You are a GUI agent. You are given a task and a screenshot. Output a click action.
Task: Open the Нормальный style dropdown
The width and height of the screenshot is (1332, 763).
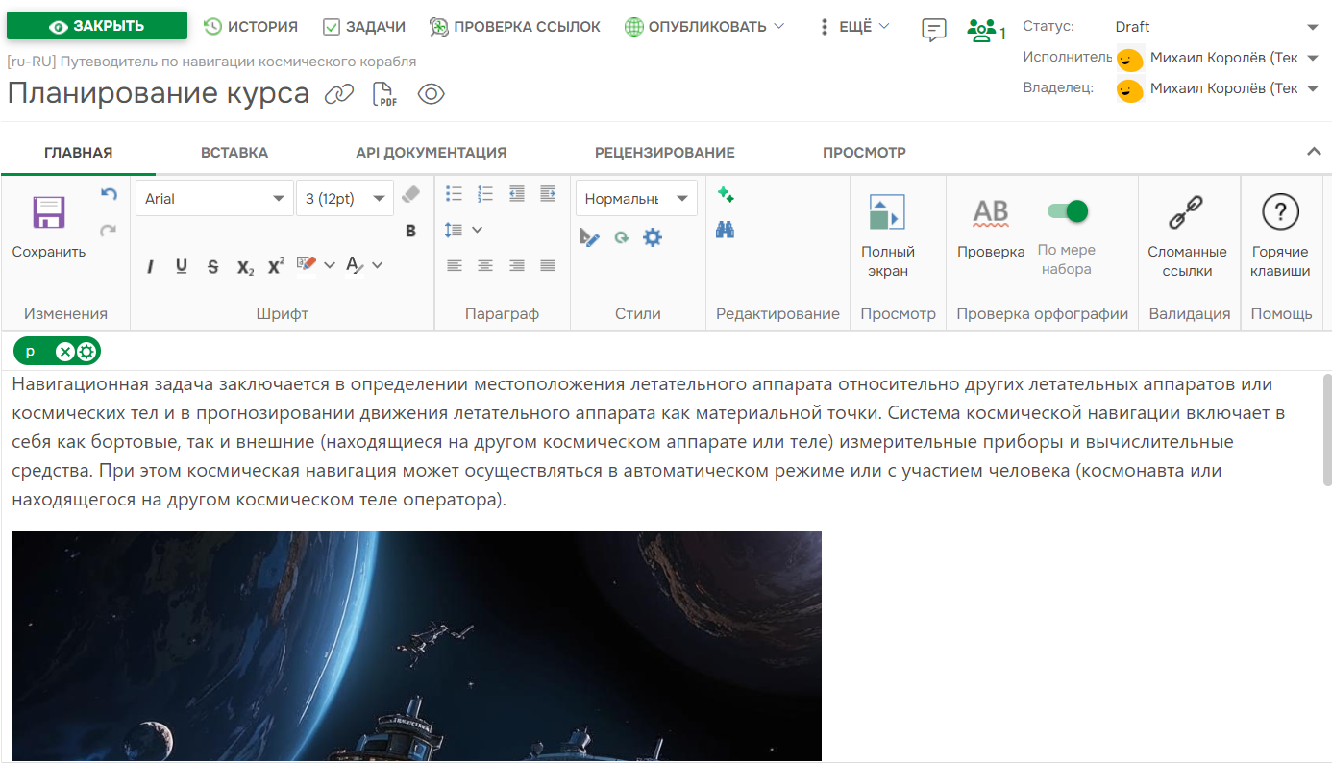(637, 199)
